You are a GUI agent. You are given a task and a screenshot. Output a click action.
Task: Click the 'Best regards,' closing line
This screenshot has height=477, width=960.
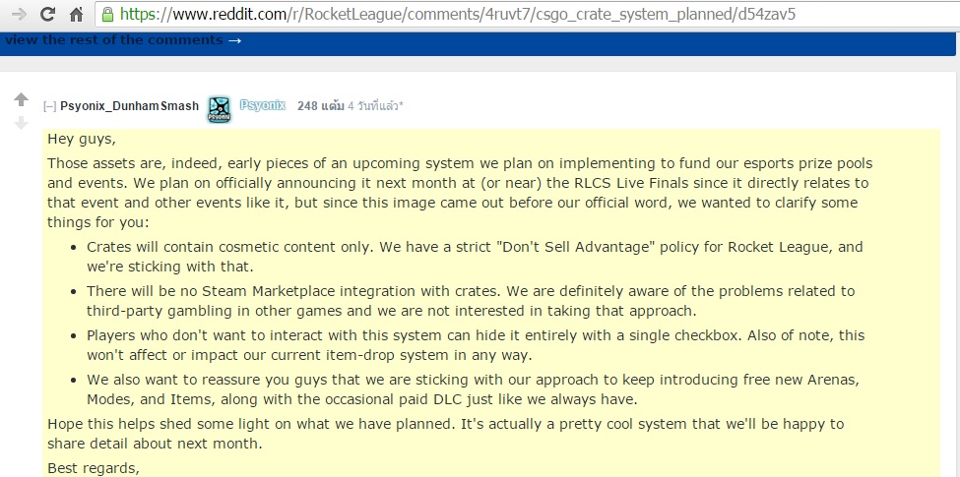click(94, 469)
